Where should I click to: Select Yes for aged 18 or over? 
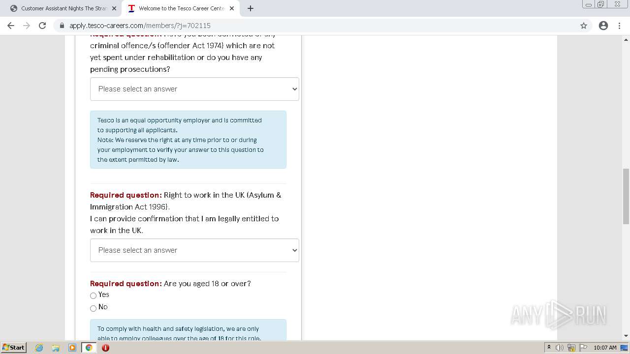click(x=93, y=295)
